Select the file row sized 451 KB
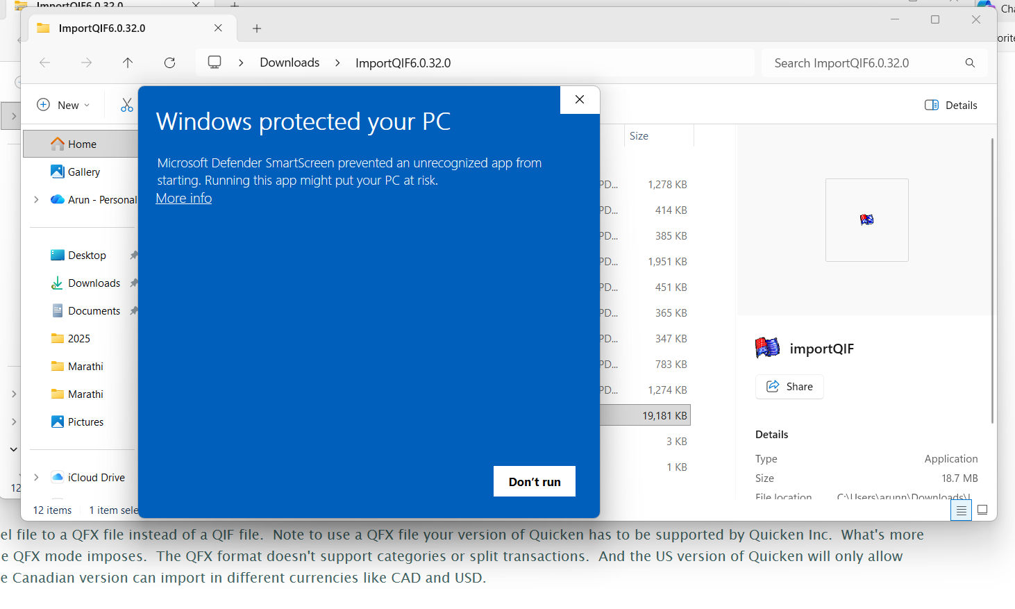1015x609 pixels. click(645, 287)
